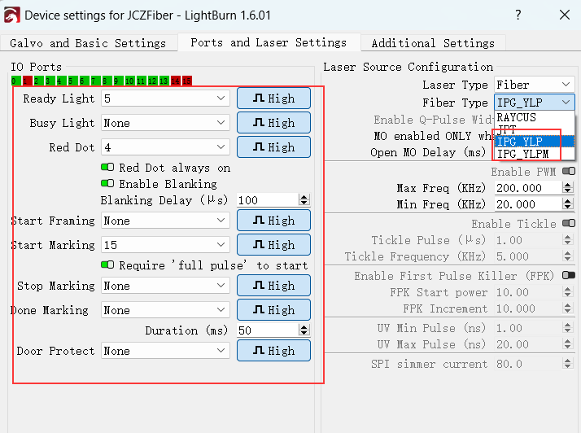581x433 pixels.
Task: Click IO port indicator 14
Action: pyautogui.click(x=175, y=81)
